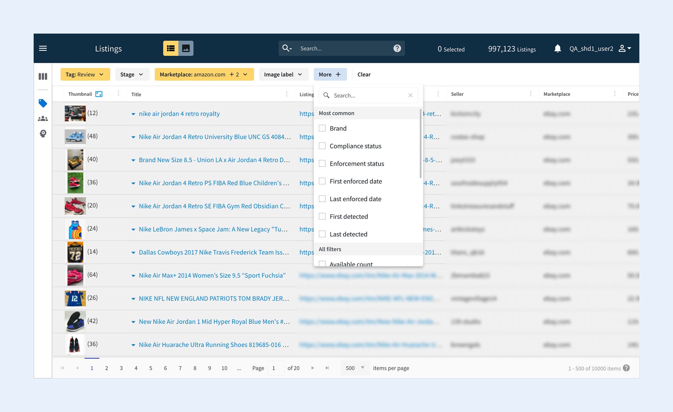
Task: Check the Brand filter
Action: coord(322,128)
